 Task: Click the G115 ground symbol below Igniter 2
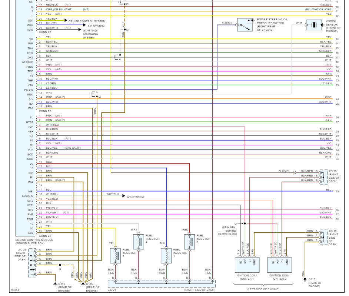[x=305, y=280]
